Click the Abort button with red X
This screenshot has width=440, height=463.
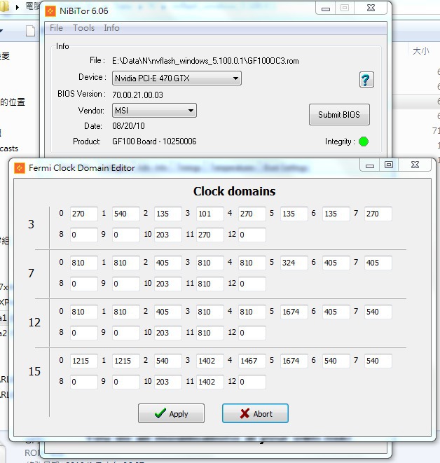click(255, 413)
